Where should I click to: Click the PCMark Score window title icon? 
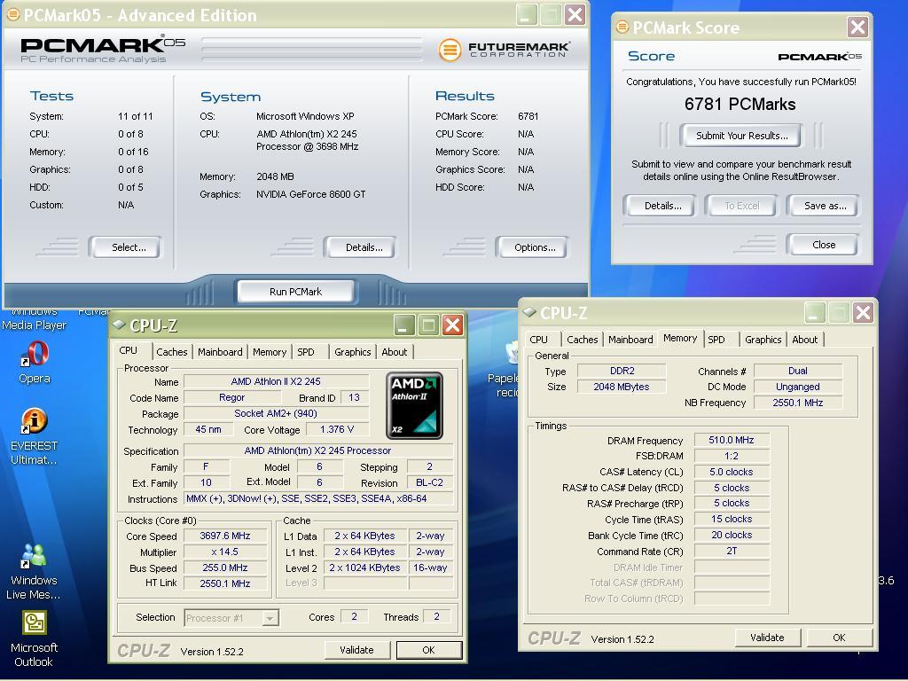pyautogui.click(x=622, y=27)
